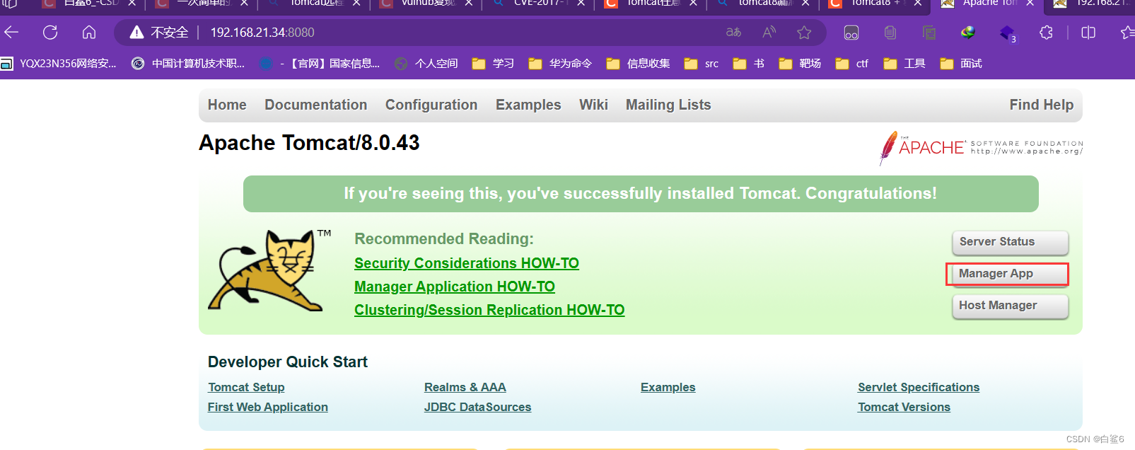Viewport: 1135px width, 450px height.
Task: Open the Realms & AAA link
Action: coord(465,387)
